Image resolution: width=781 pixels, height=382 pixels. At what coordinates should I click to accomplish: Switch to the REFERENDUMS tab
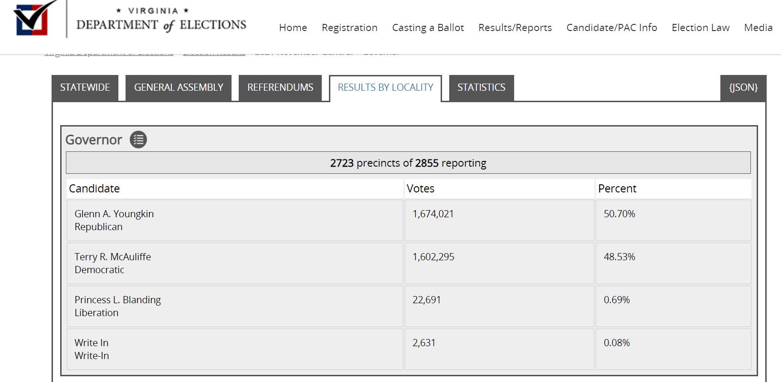click(280, 87)
